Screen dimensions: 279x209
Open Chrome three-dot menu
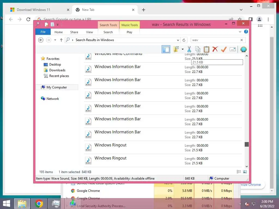click(x=268, y=19)
